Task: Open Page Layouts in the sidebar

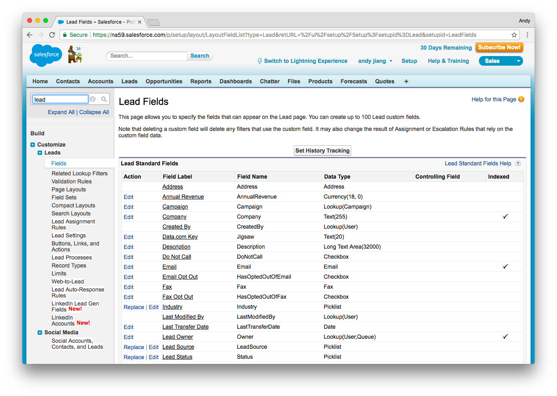Action: click(68, 189)
